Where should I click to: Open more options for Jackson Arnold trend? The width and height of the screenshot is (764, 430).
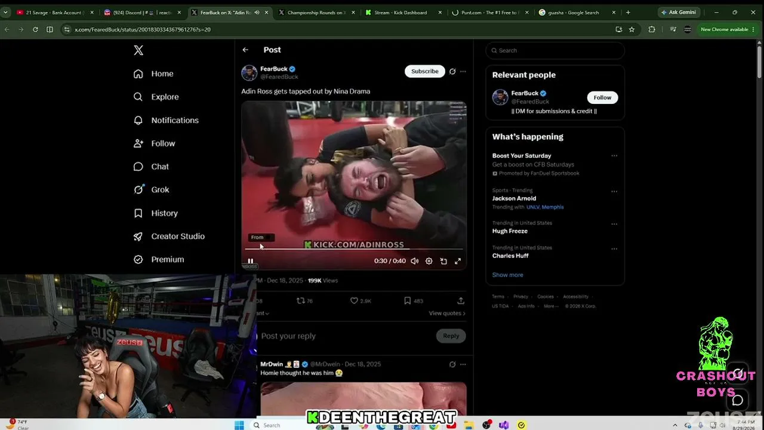click(x=614, y=192)
